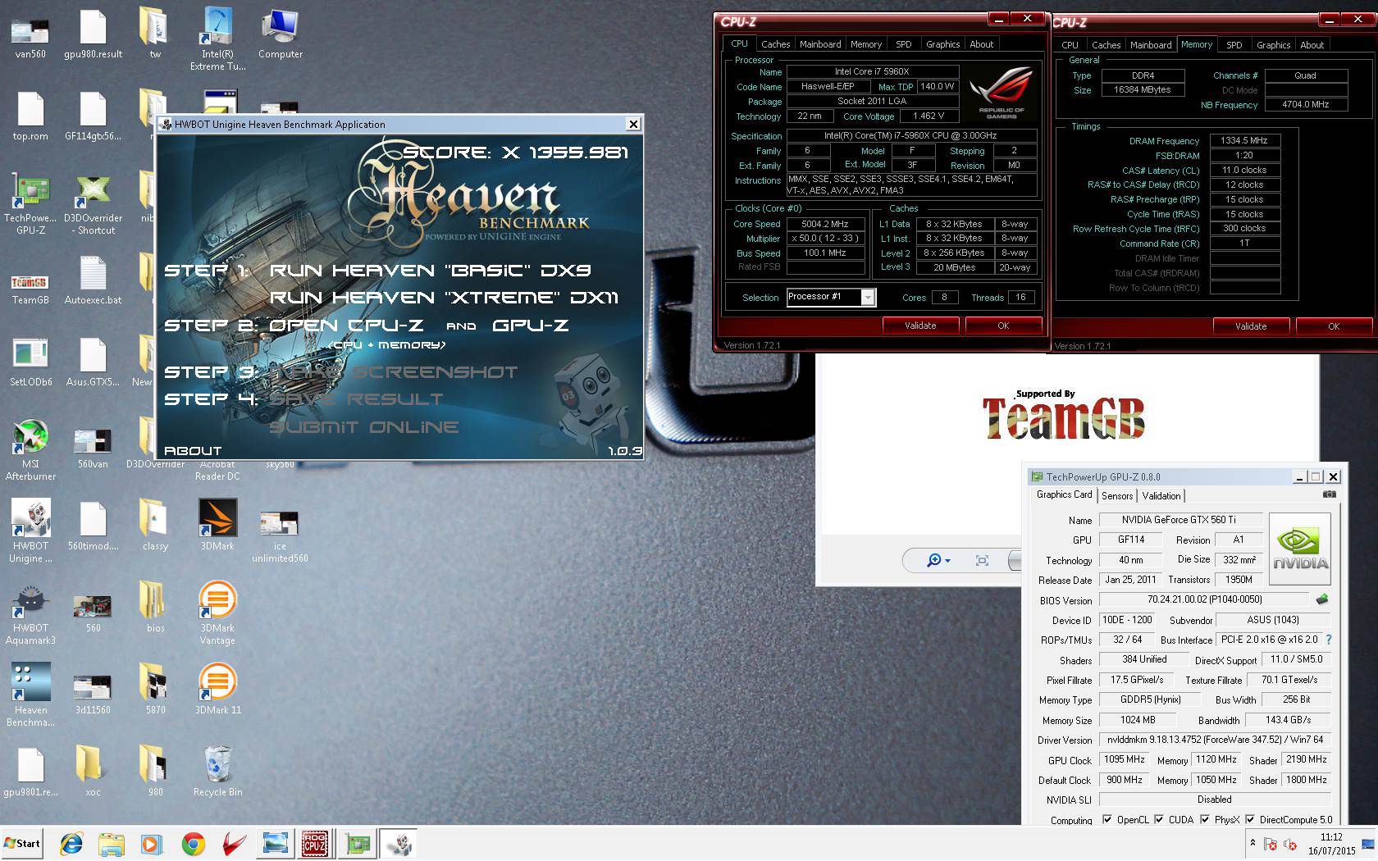Select the SetLODb6 desktop icon

[30, 362]
